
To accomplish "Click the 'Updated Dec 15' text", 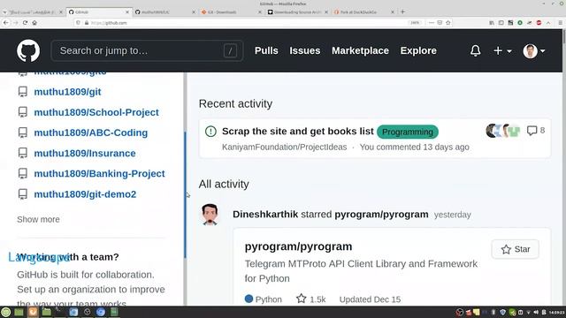I will click(x=370, y=299).
